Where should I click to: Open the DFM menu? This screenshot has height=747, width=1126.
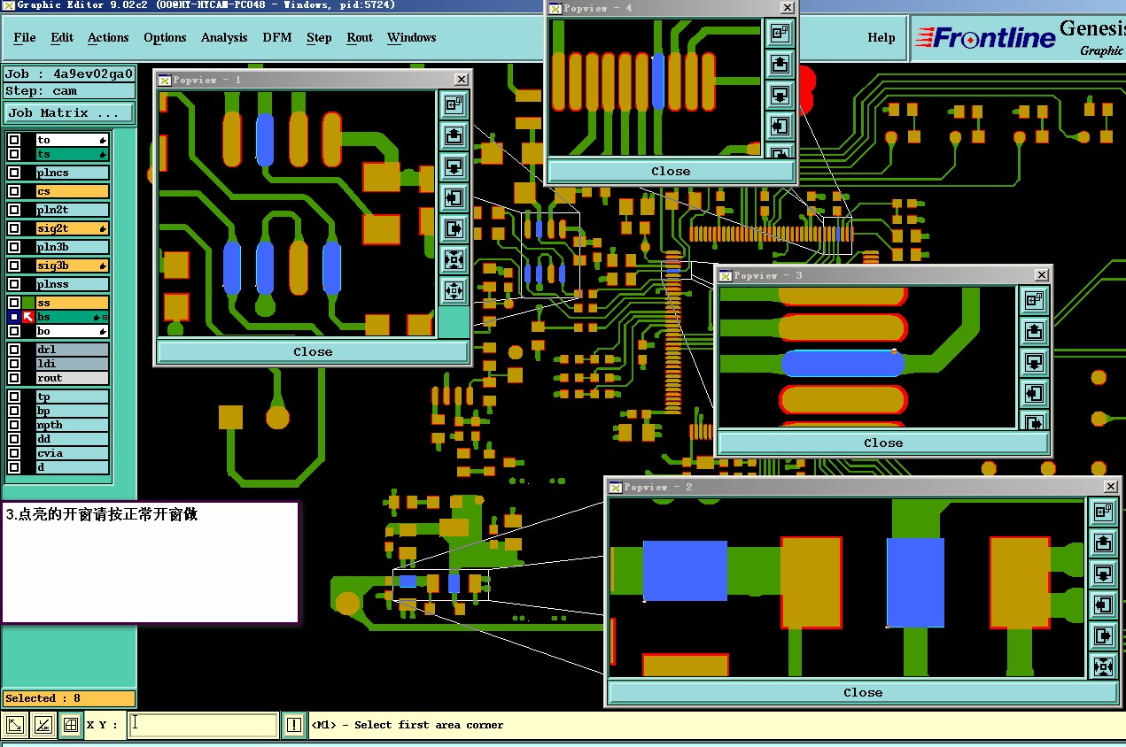(x=277, y=37)
